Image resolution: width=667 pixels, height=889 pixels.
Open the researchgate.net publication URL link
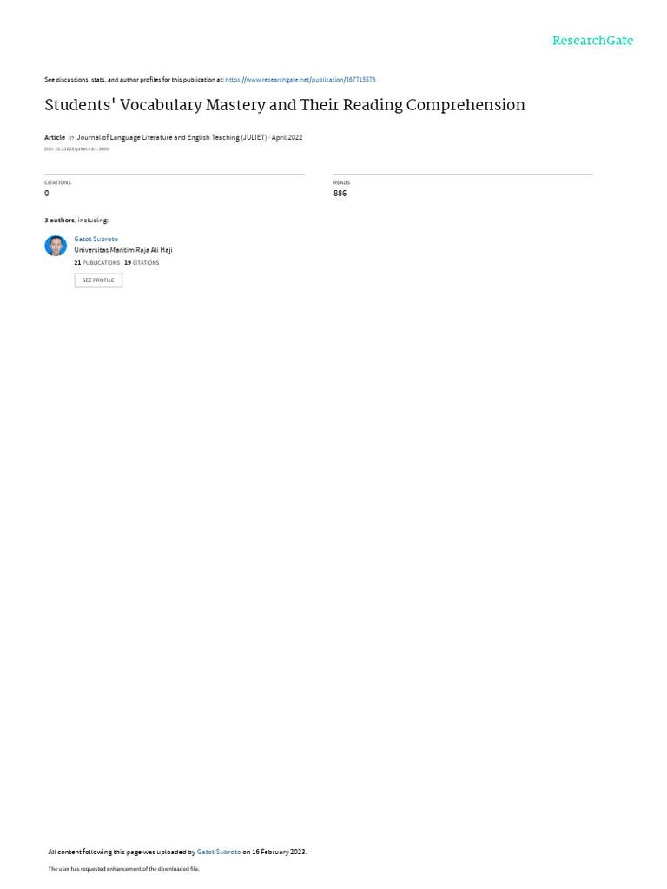click(x=300, y=80)
